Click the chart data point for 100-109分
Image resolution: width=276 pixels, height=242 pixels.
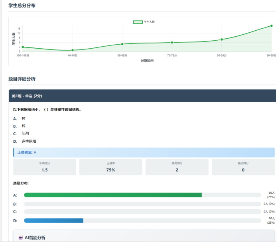tap(23, 47)
